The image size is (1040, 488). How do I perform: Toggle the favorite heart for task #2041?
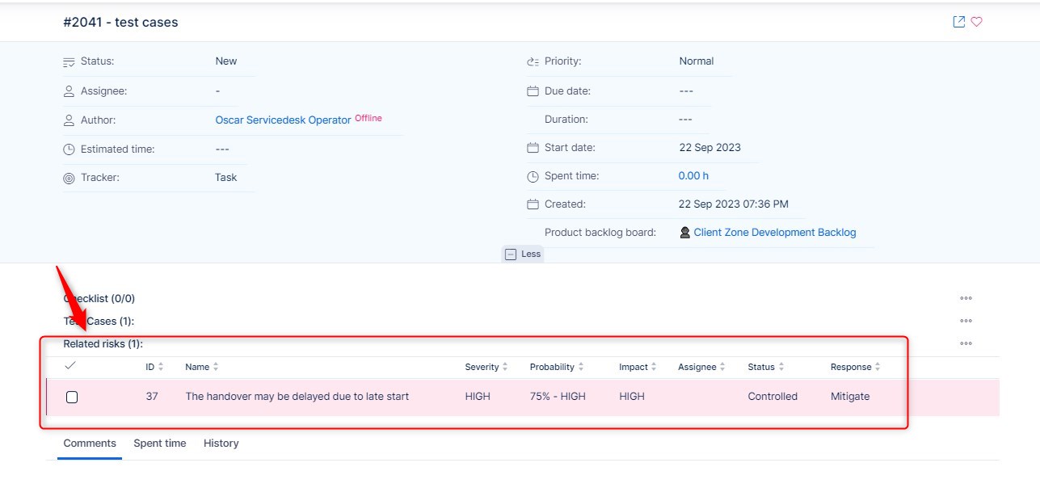[977, 21]
